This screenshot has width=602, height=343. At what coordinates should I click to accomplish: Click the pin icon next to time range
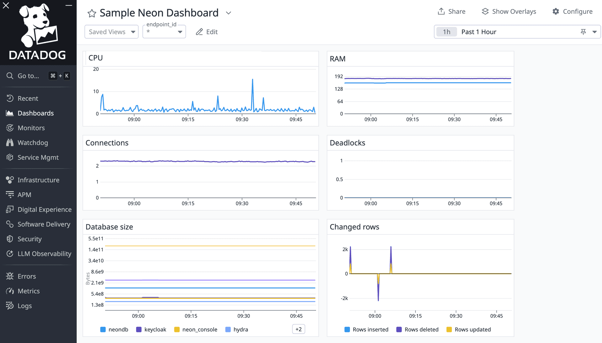[584, 32]
